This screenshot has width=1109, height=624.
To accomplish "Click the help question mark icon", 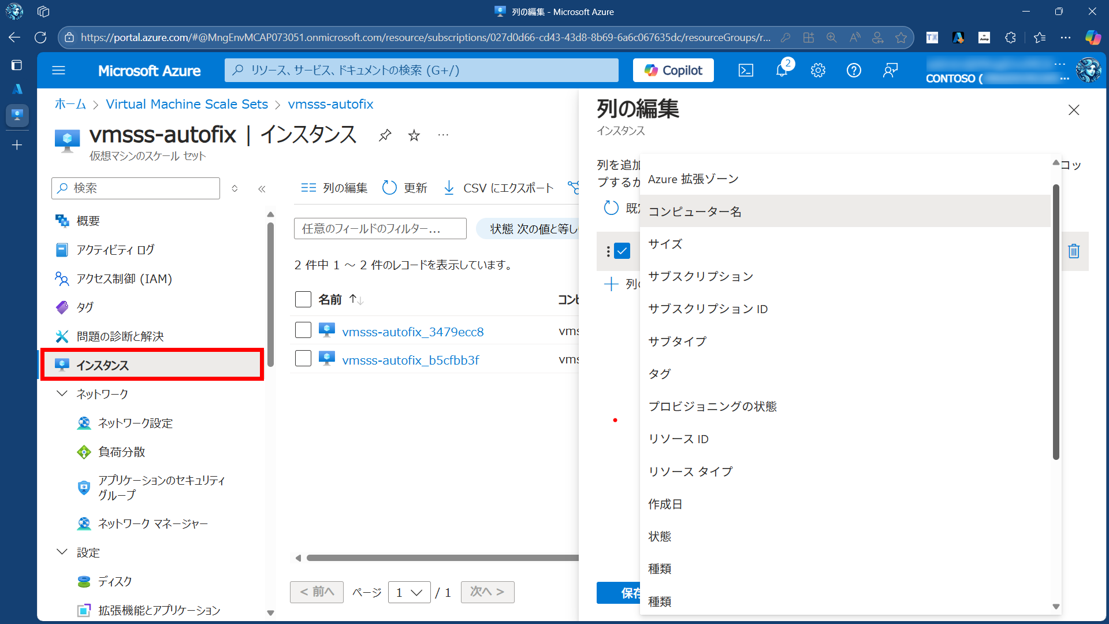I will pyautogui.click(x=854, y=70).
